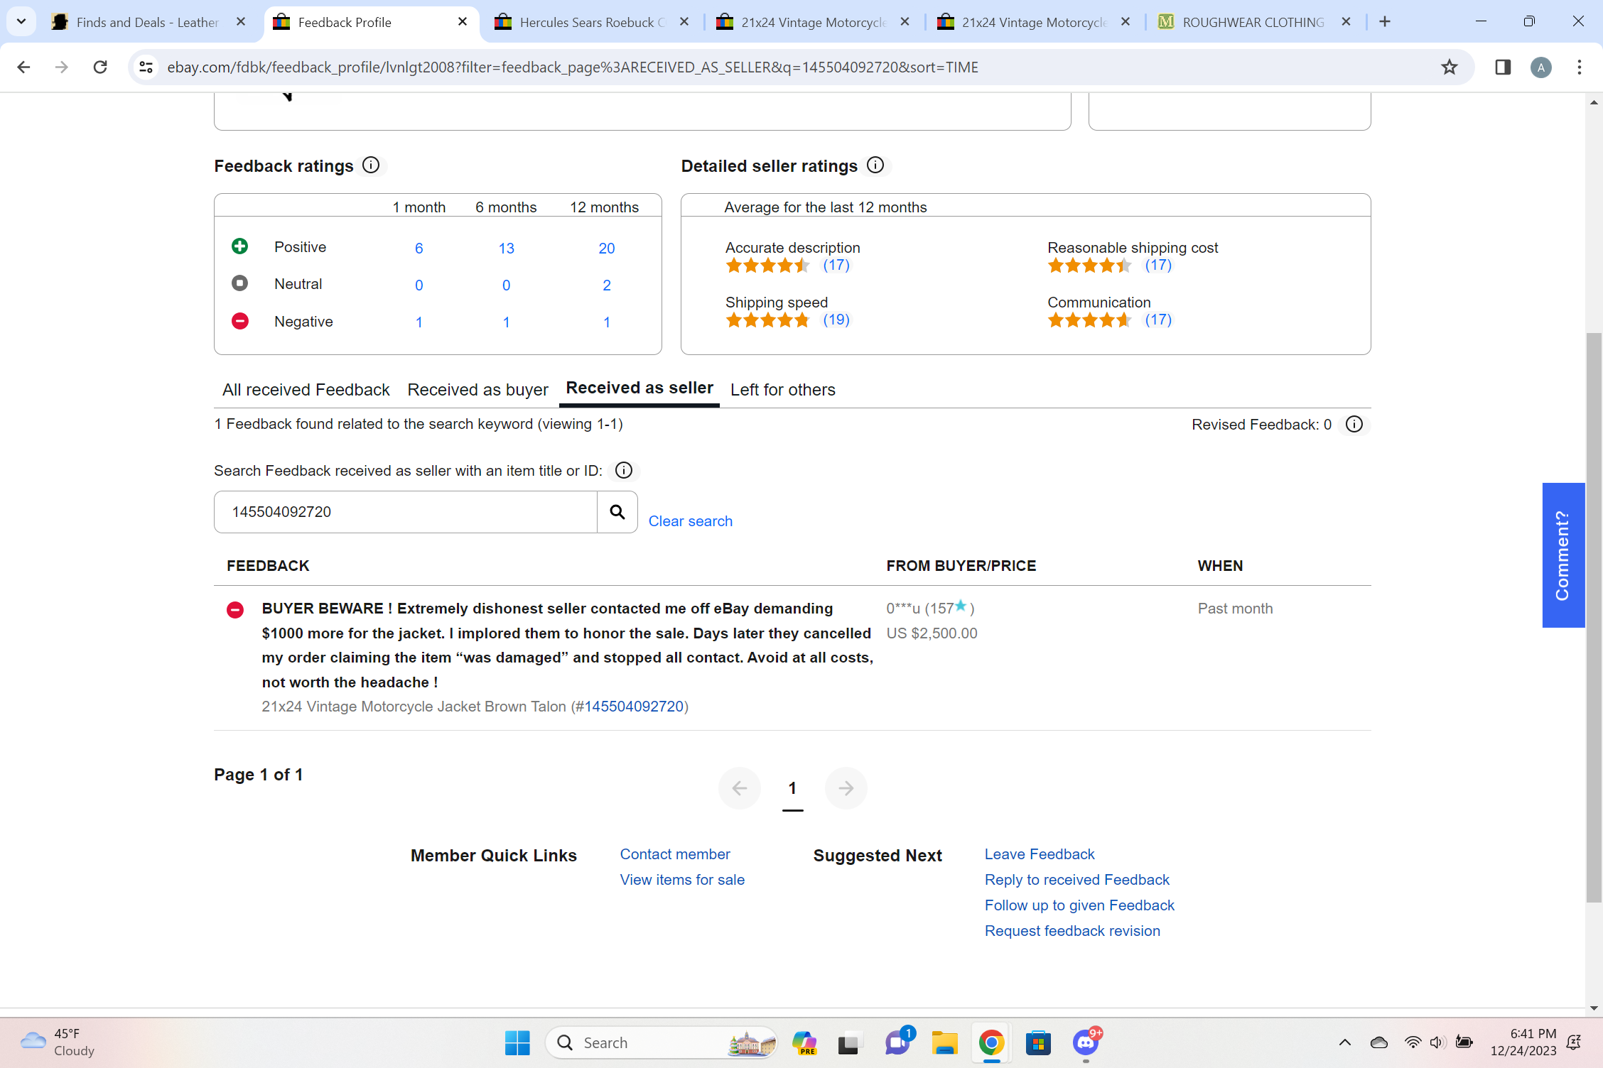Click the Leave Feedback link
Image resolution: width=1603 pixels, height=1068 pixels.
pyautogui.click(x=1040, y=854)
